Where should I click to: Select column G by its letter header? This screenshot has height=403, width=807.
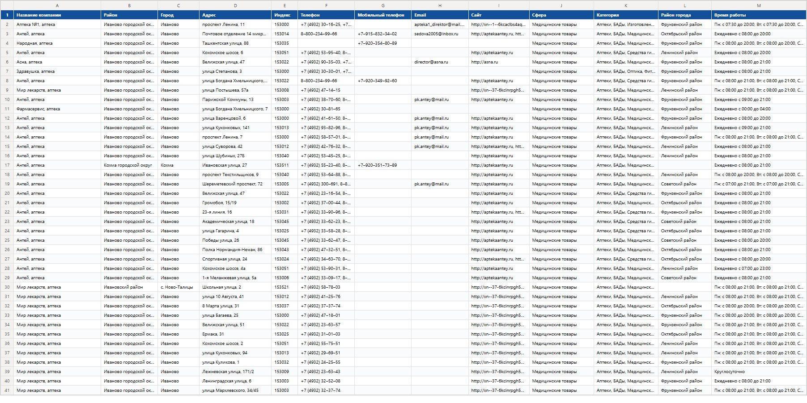tap(383, 5)
